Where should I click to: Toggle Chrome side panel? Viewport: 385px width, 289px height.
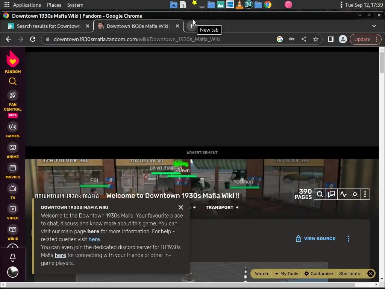pyautogui.click(x=331, y=39)
